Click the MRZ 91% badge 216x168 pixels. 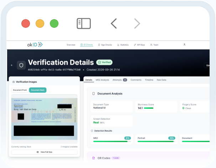[x=128, y=138]
